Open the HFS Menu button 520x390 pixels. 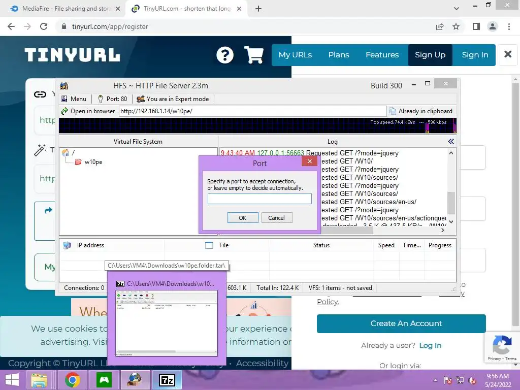pos(74,99)
